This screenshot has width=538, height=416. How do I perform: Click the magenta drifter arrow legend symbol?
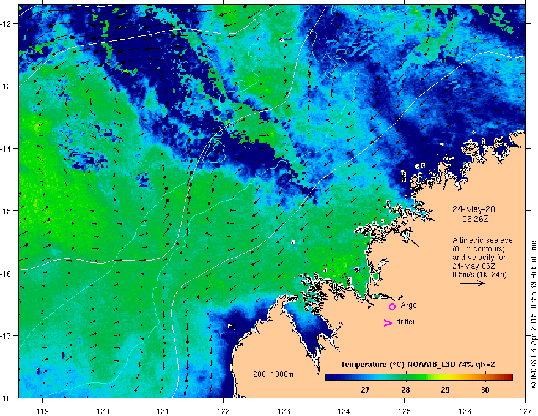(x=388, y=322)
